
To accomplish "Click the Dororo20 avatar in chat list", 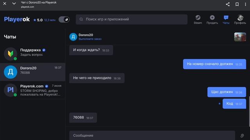I will coord(11,72).
